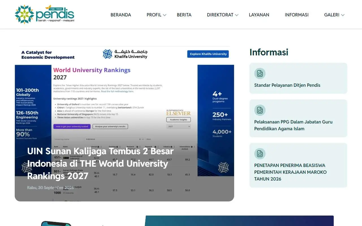The width and height of the screenshot is (362, 226).
Task: Expand the GALERI dropdown chevron
Action: click(343, 15)
